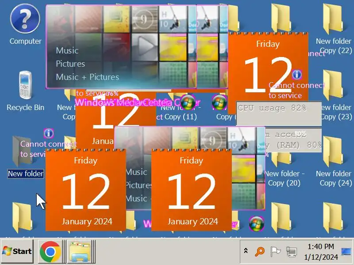The height and width of the screenshot is (265, 354).
Task: Click play arrow tile in top Media Center gadget
Action: [x=145, y=47]
